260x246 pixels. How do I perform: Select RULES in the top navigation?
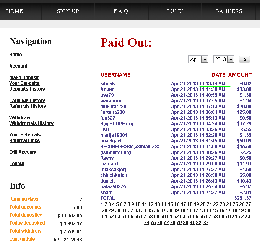coord(175,11)
